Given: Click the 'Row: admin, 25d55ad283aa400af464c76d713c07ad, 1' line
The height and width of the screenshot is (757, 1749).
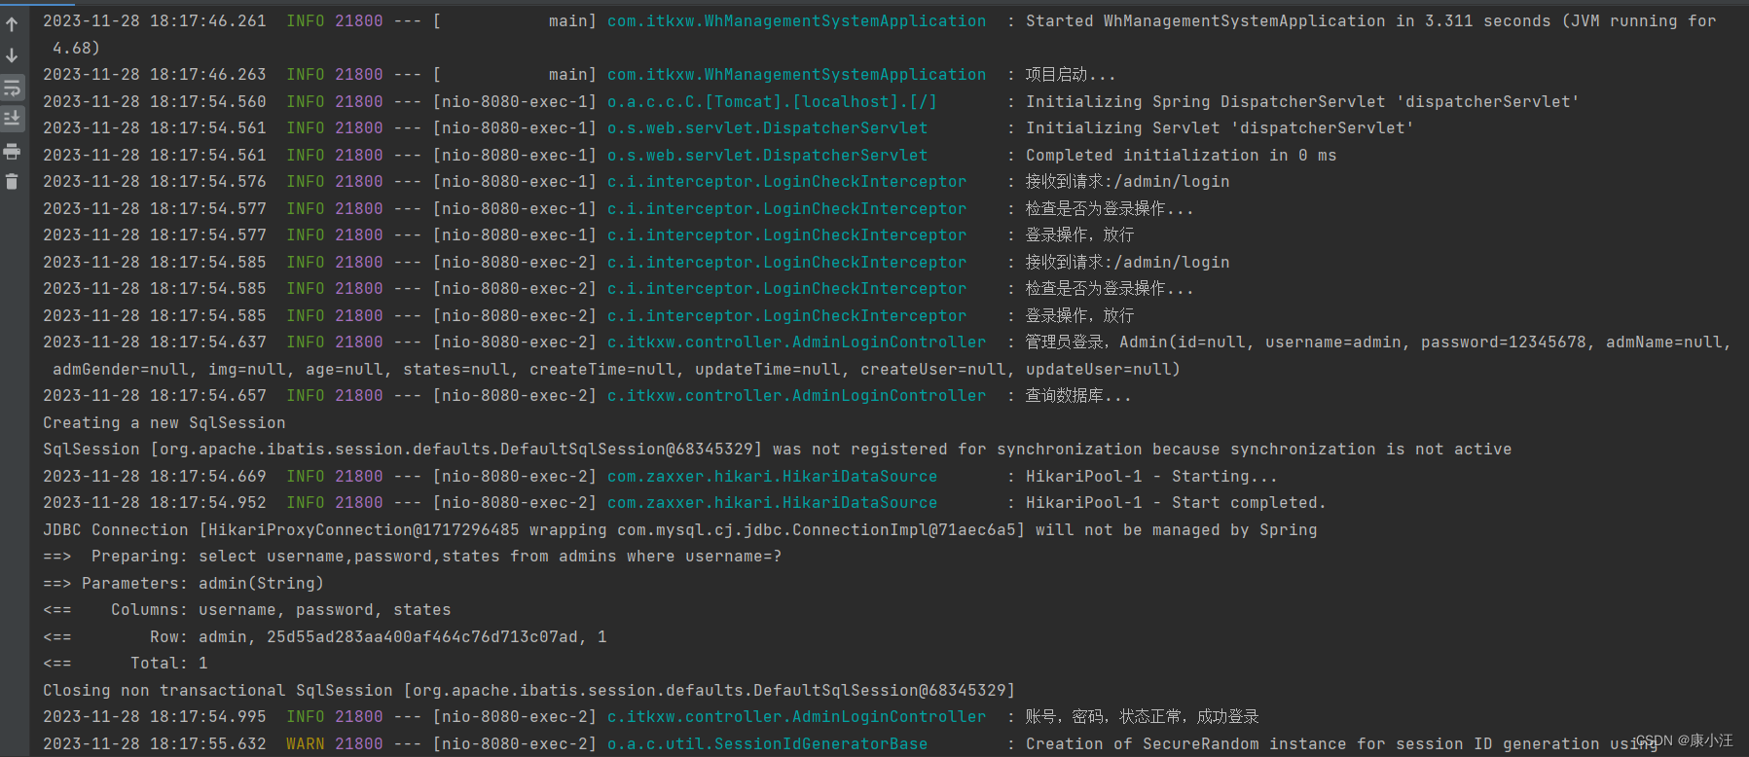Looking at the screenshot, I should coord(324,636).
